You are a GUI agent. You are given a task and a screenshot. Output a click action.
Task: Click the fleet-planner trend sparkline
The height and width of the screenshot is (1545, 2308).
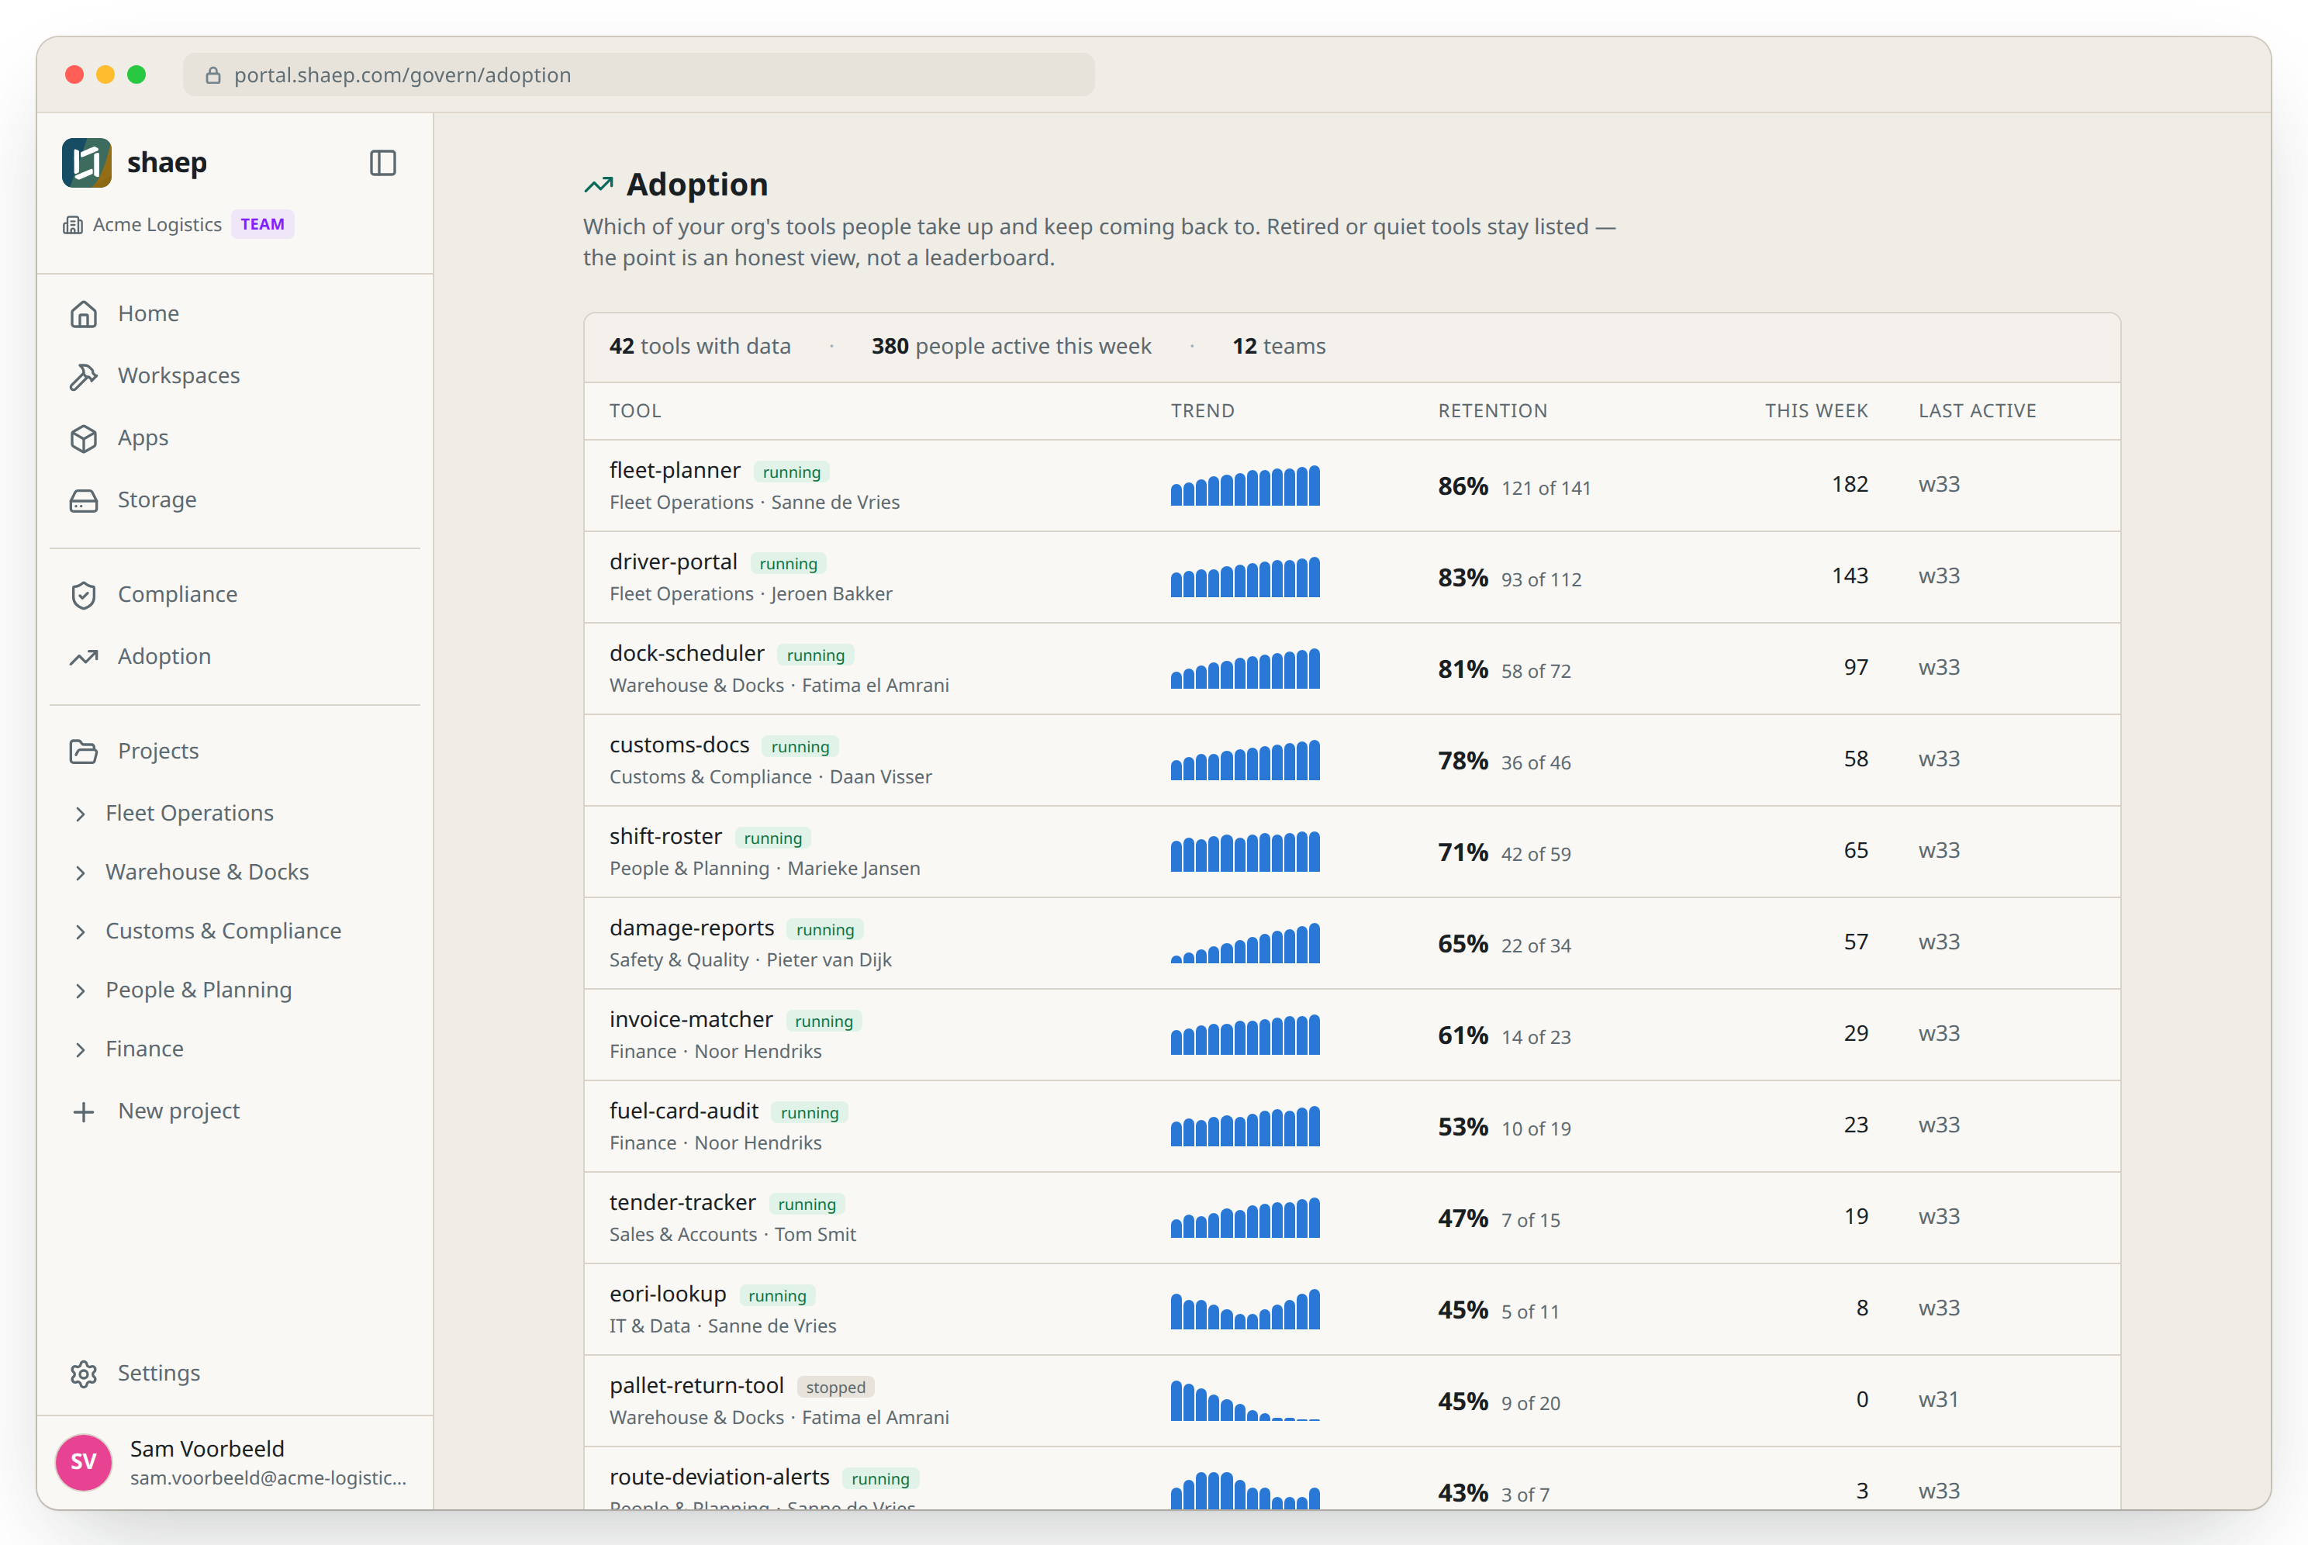(1245, 485)
